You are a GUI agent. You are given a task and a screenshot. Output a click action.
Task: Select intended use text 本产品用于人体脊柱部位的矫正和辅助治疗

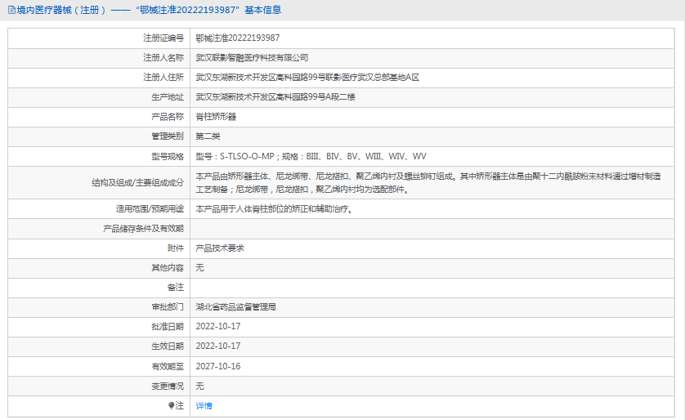(274, 209)
